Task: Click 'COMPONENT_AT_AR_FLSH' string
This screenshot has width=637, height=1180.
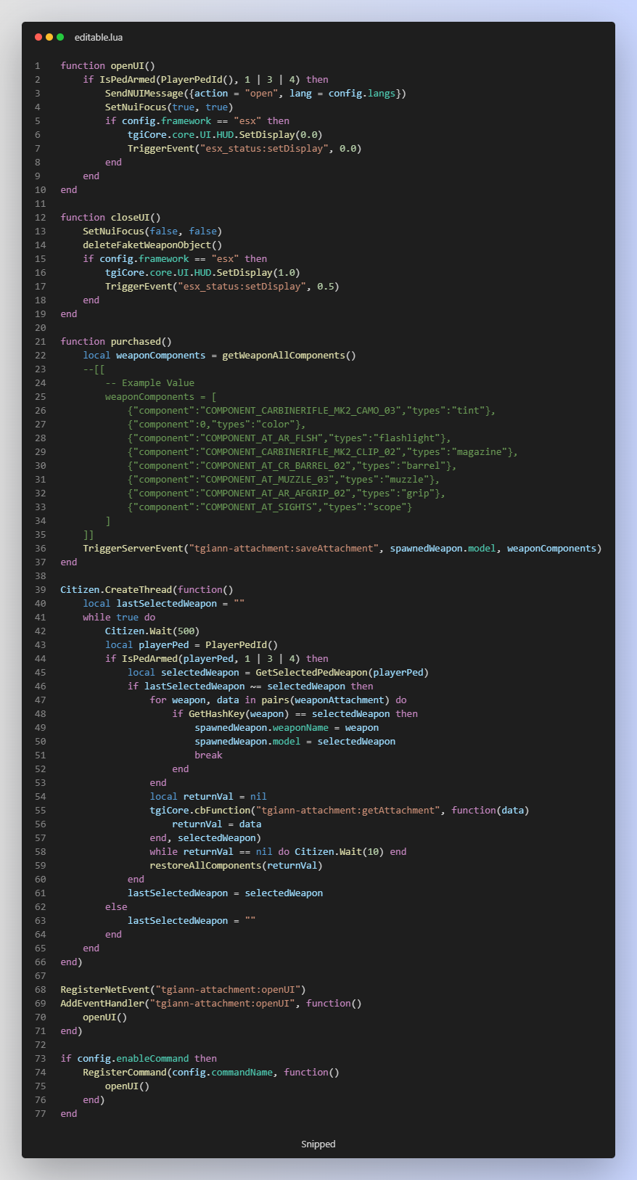Action: coord(264,438)
